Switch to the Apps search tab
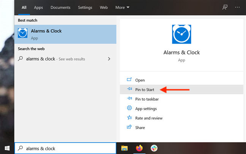Screen dimensions: 246x154 click(x=38, y=7)
